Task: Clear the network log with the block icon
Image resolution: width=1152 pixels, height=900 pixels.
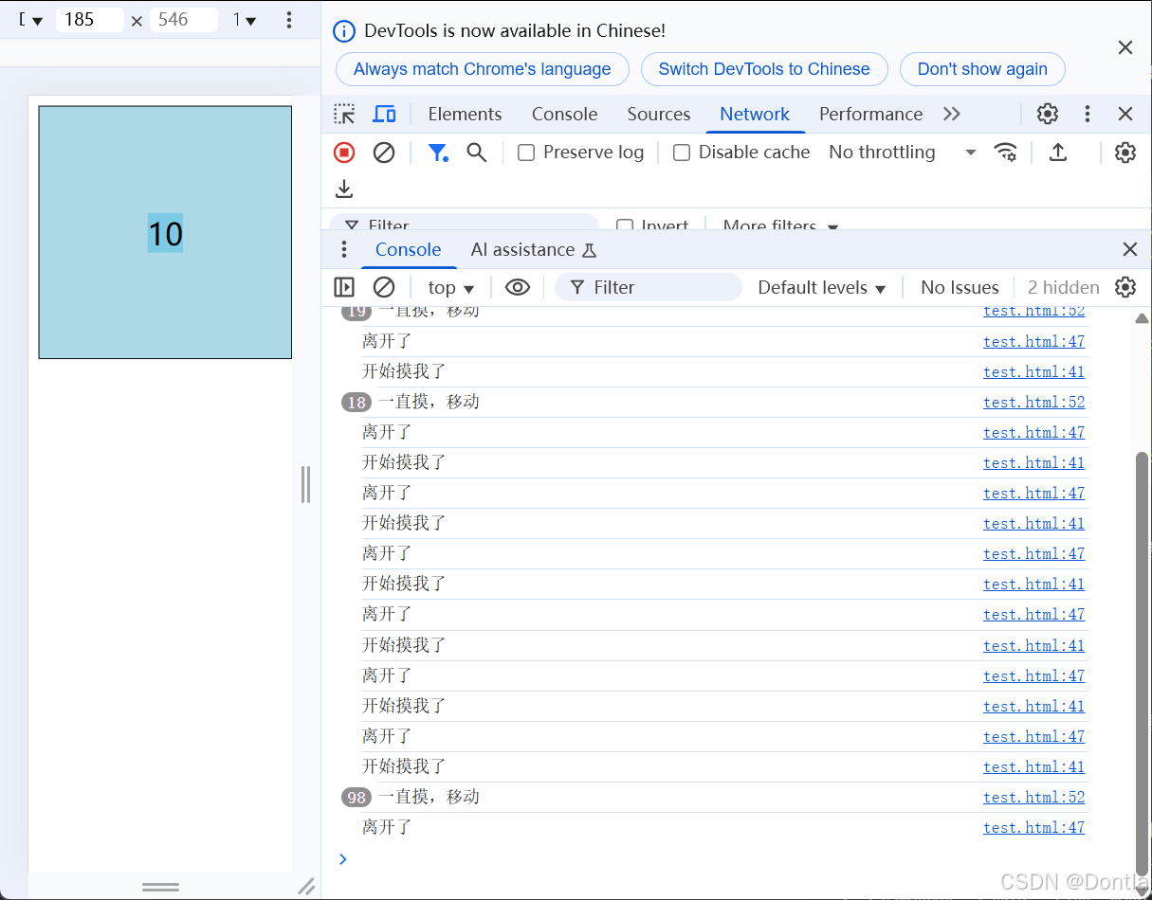Action: (384, 153)
